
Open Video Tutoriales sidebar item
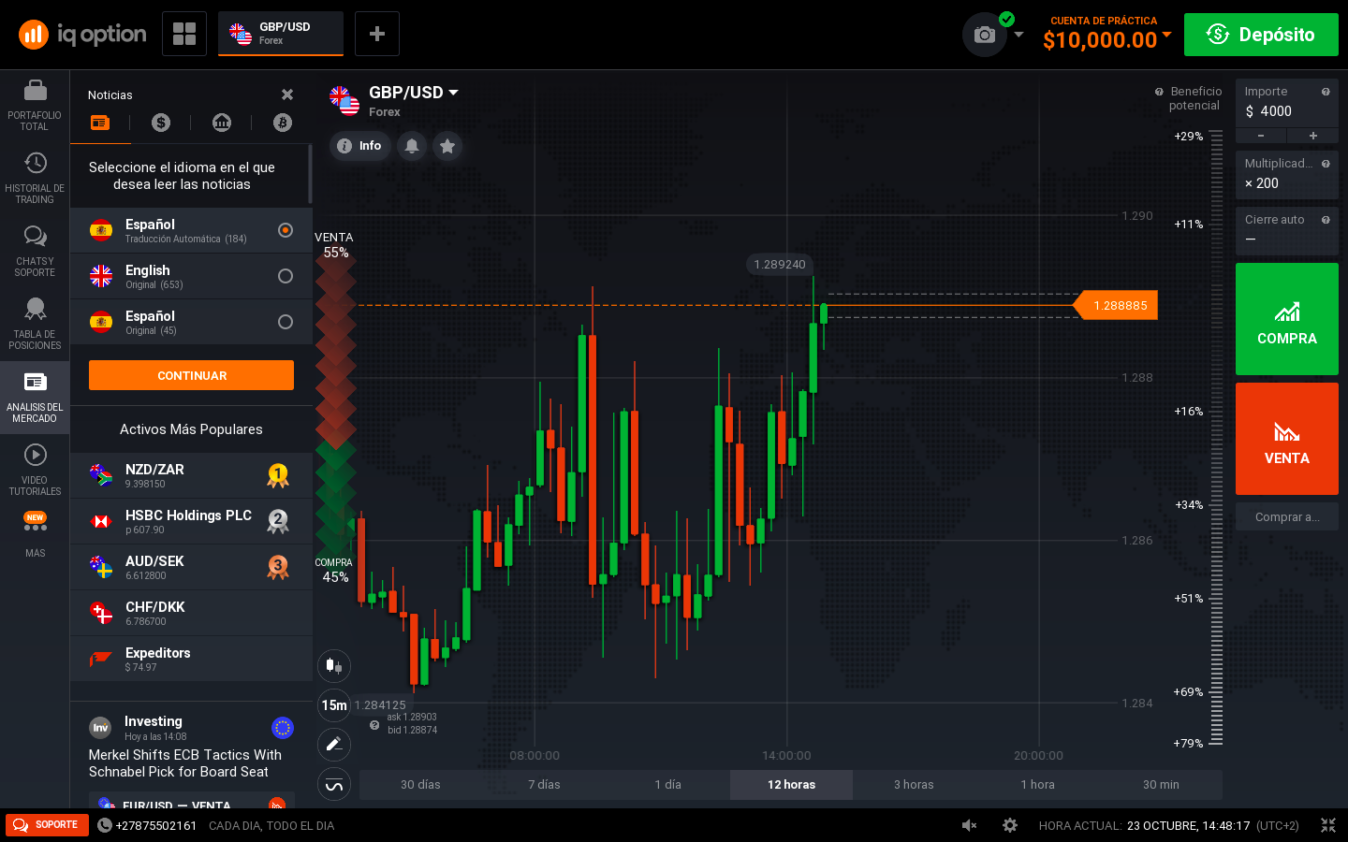point(35,471)
